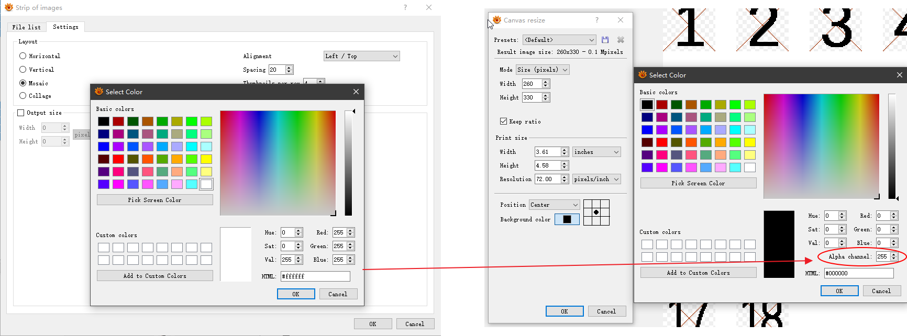Switch to Settings tab
Viewport: 907px width, 336px height.
coord(65,27)
